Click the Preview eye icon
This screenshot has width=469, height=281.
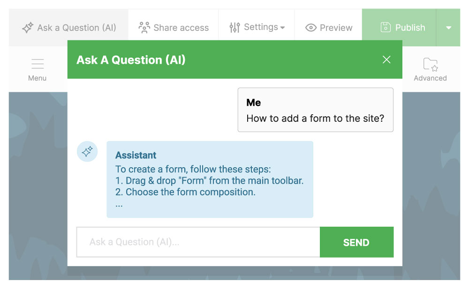pos(310,28)
